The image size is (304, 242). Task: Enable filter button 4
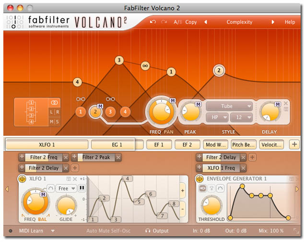pos(125,112)
